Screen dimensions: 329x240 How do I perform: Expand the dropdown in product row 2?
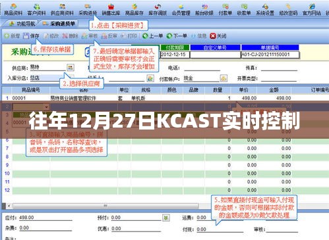47,107
